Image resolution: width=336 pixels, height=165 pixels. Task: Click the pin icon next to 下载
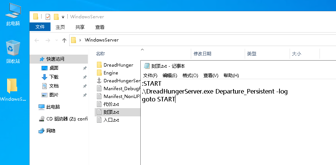85,77
